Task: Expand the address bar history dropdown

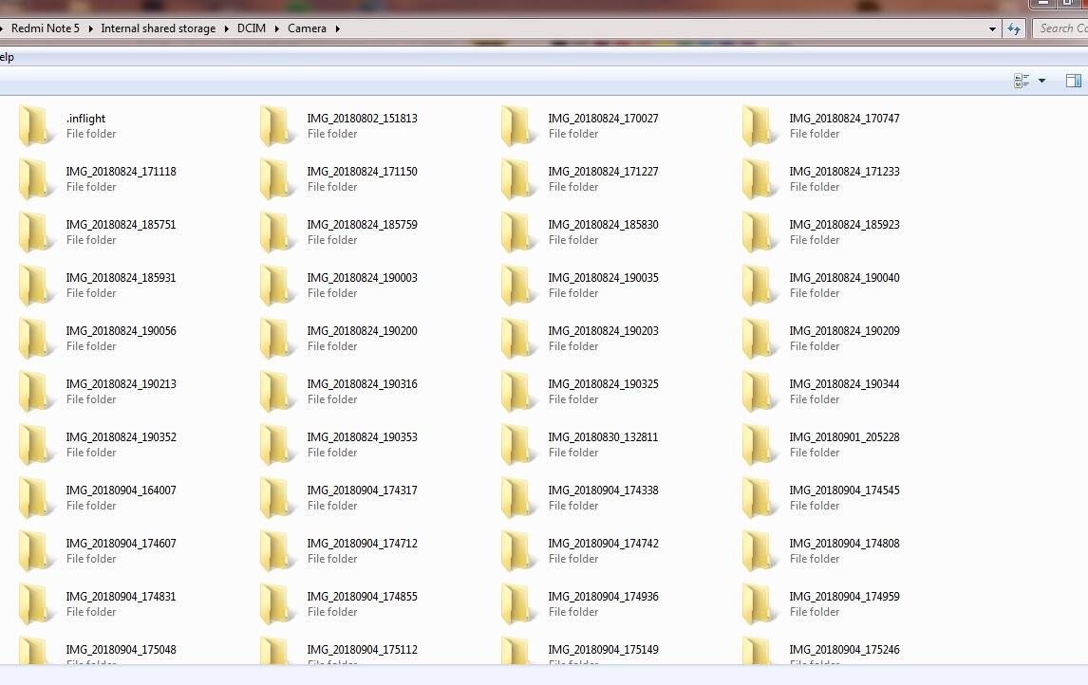Action: coord(993,28)
